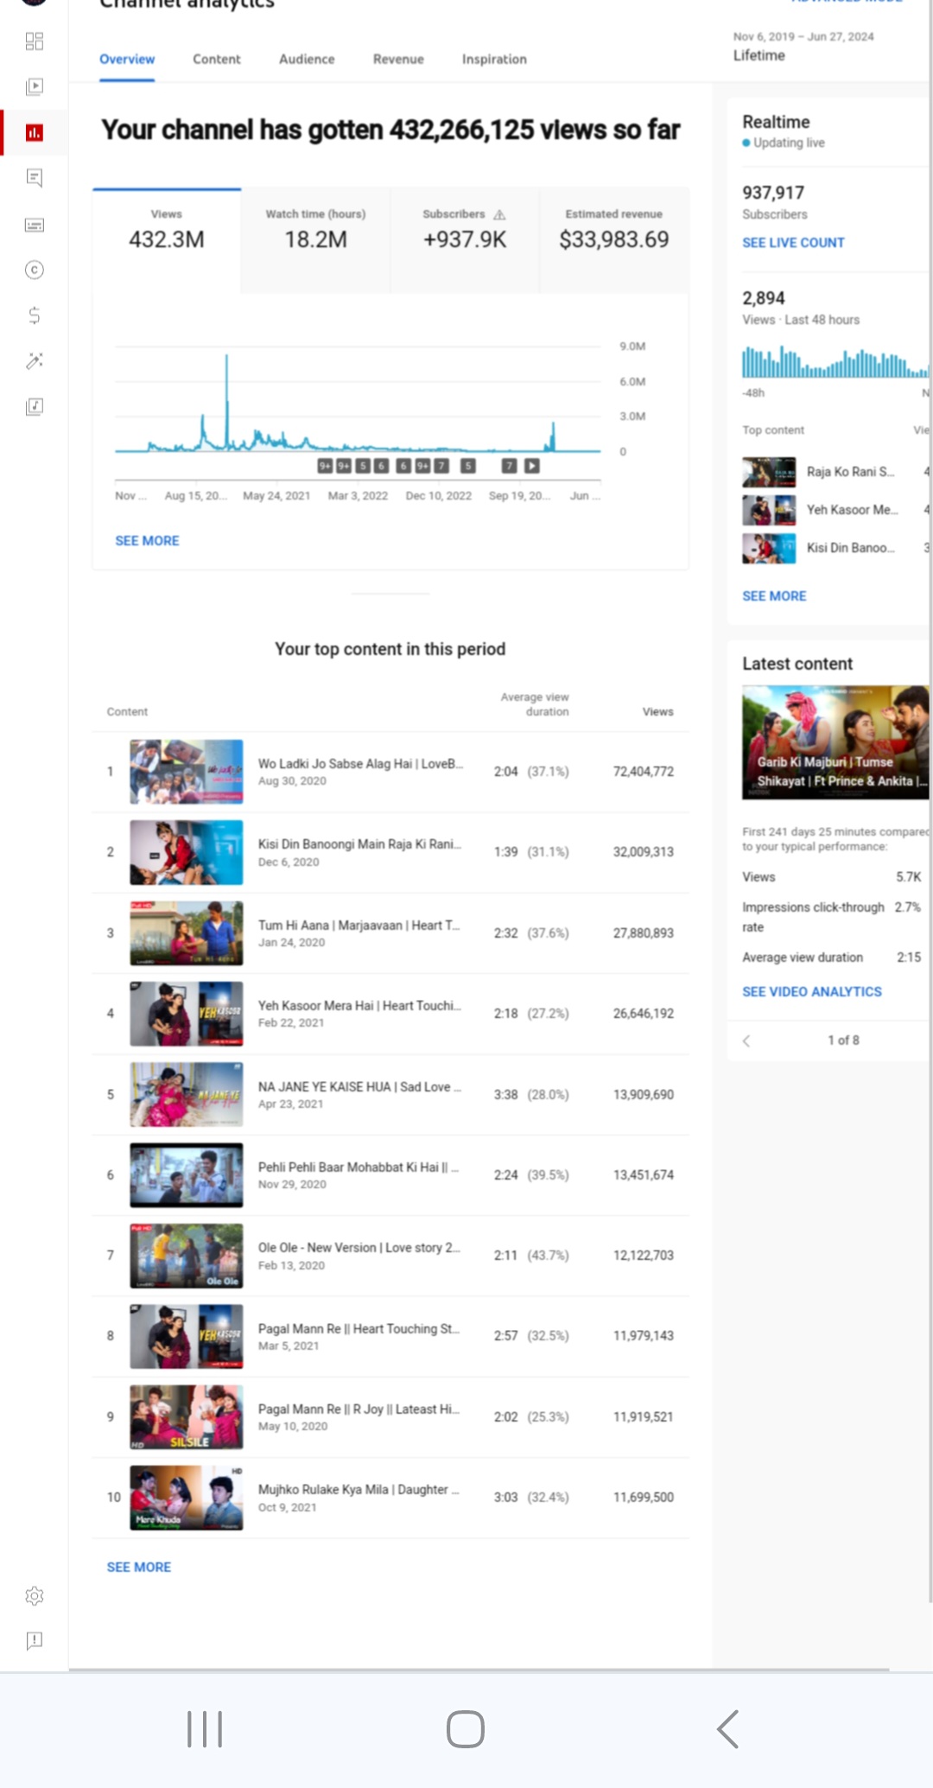Switch to the Overview tab
The image size is (933, 1788).
click(x=127, y=59)
